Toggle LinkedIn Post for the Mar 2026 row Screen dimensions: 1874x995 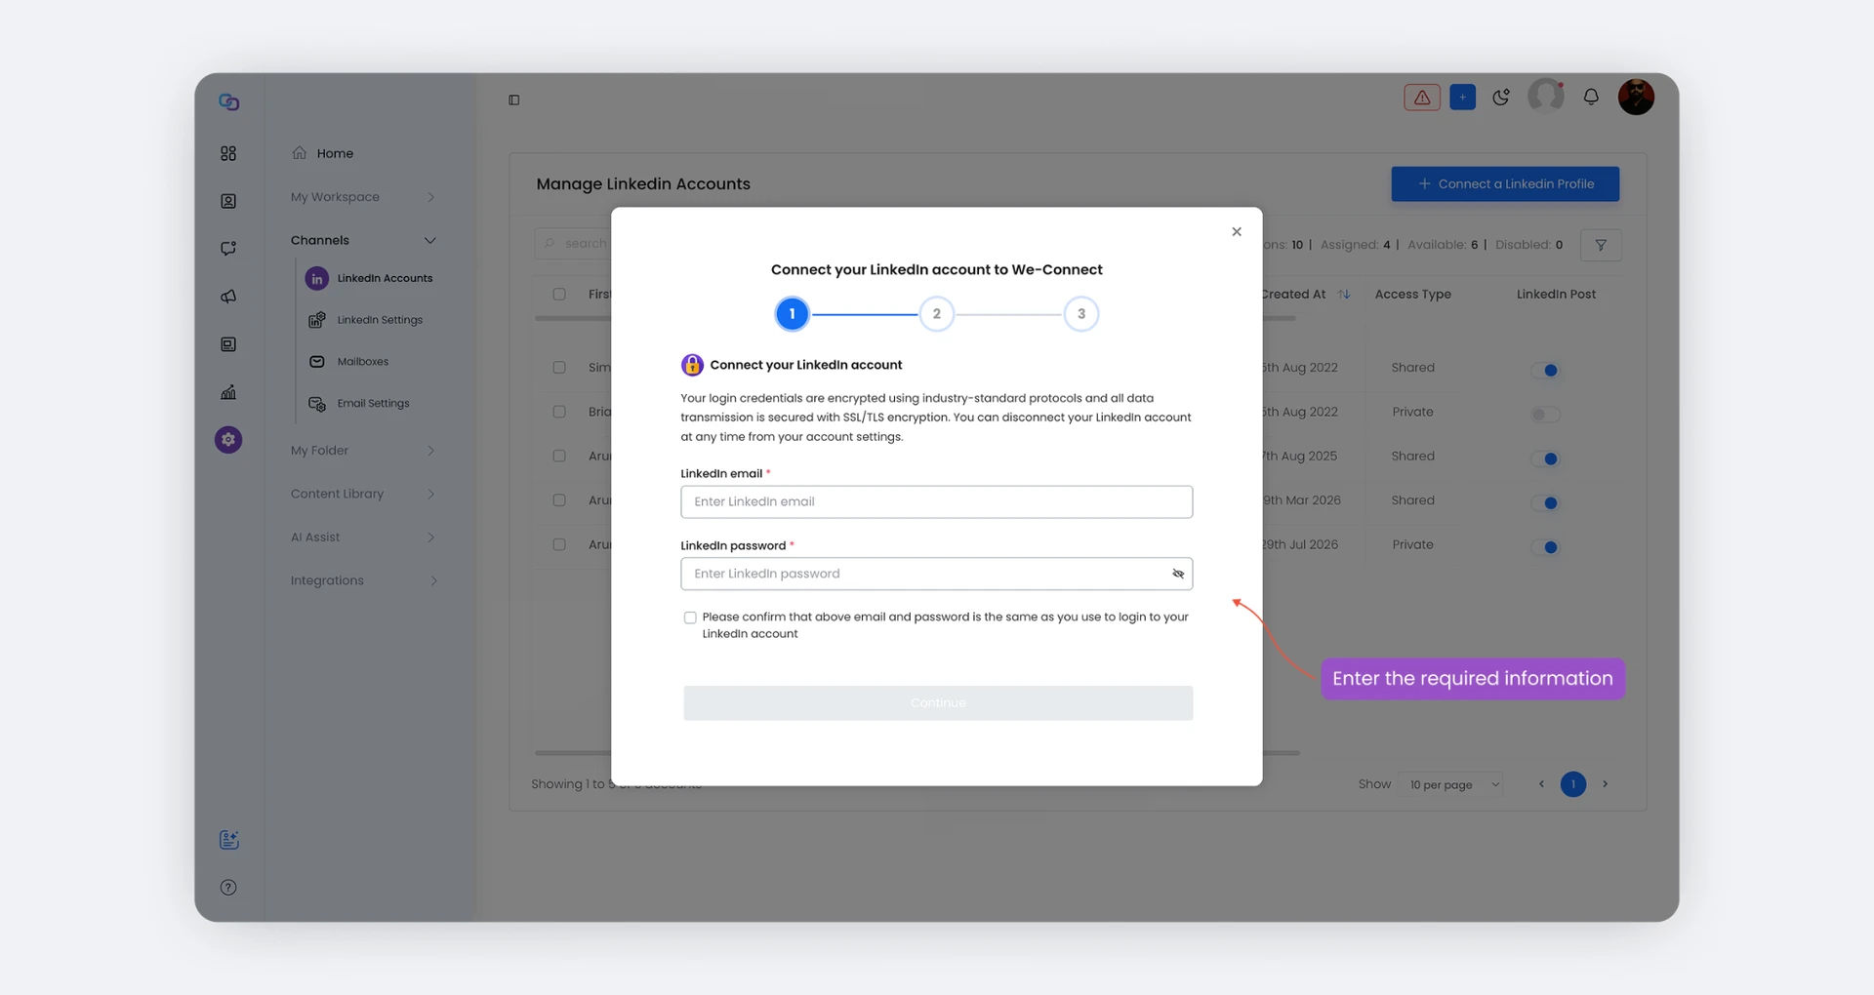(1545, 503)
